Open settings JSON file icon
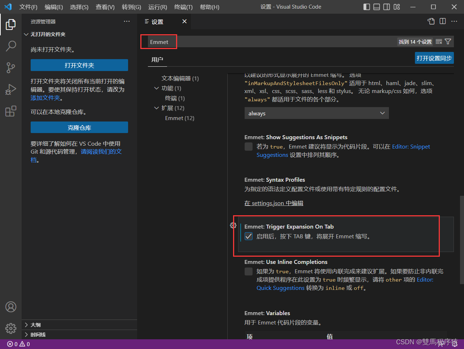 [431, 21]
